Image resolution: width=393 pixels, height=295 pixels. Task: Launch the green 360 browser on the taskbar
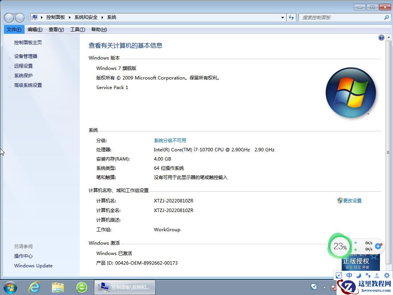coord(82,287)
